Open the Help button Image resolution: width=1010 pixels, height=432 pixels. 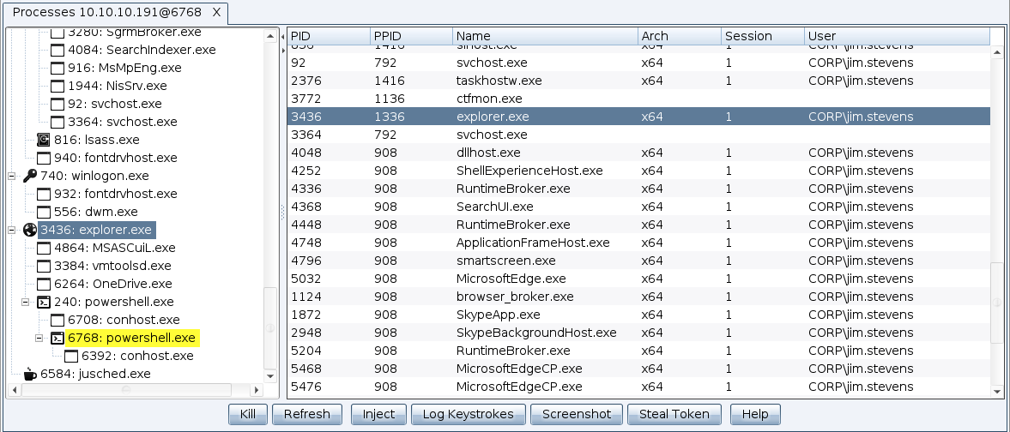pyautogui.click(x=755, y=414)
